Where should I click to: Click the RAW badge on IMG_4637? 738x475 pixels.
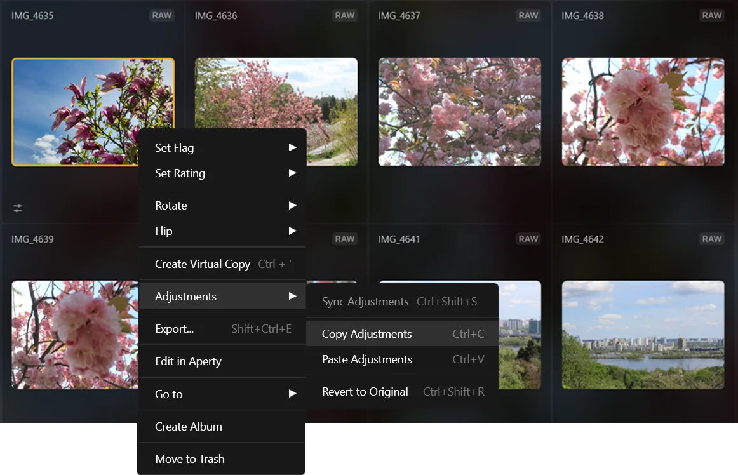click(528, 15)
